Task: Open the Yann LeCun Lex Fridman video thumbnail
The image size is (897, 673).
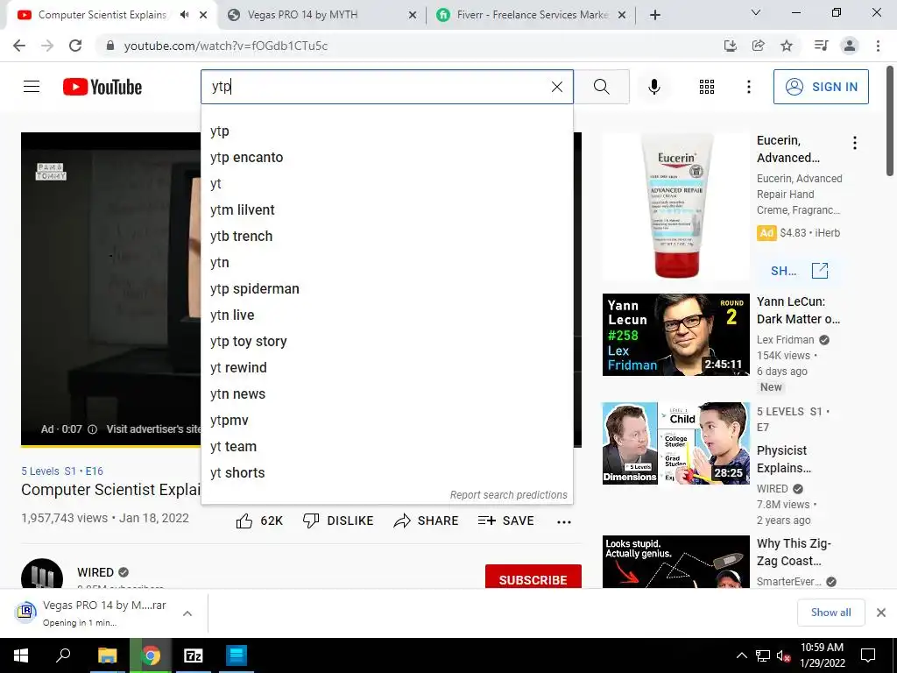Action: click(675, 335)
